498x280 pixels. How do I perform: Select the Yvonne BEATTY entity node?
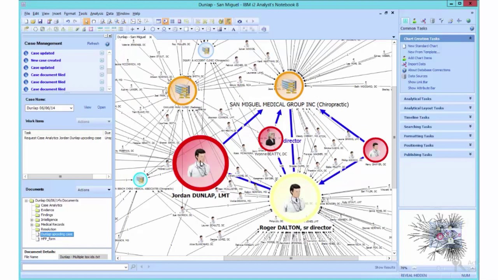pos(271,139)
